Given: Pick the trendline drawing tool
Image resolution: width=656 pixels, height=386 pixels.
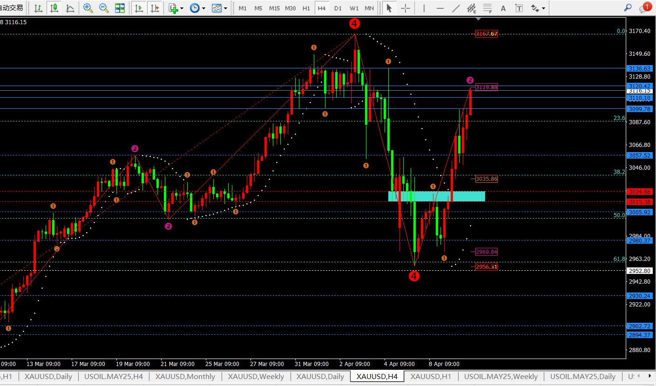Looking at the screenshot, I should point(456,8).
